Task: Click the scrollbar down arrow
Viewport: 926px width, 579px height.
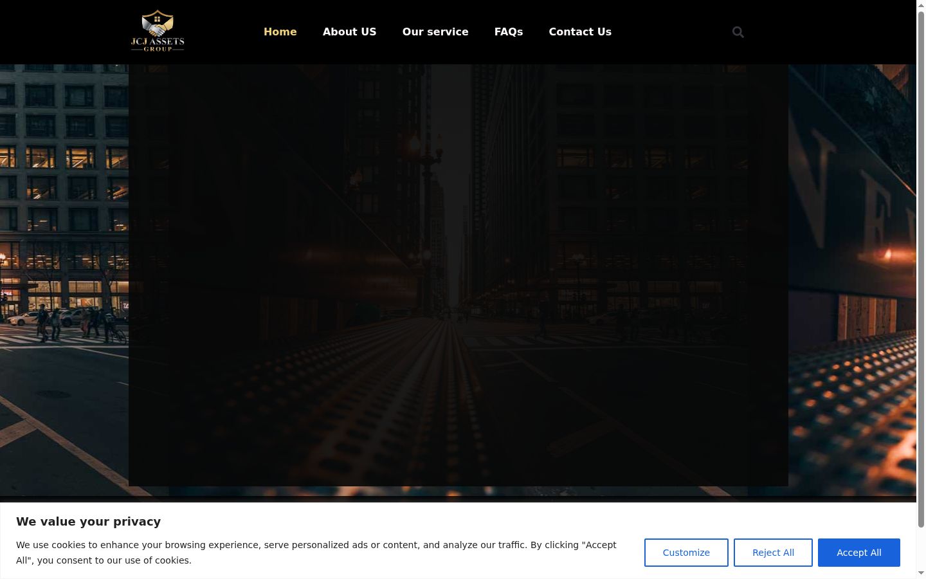Action: (x=921, y=573)
